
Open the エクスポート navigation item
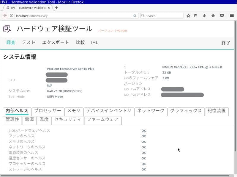coord(55,43)
